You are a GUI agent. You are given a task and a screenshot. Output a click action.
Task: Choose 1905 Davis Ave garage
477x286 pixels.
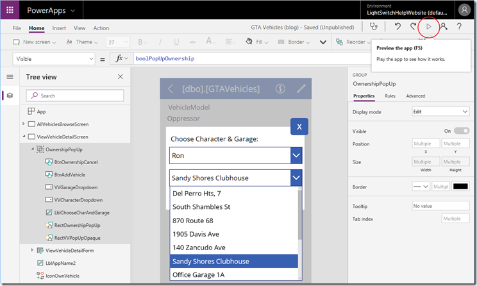[x=234, y=234]
